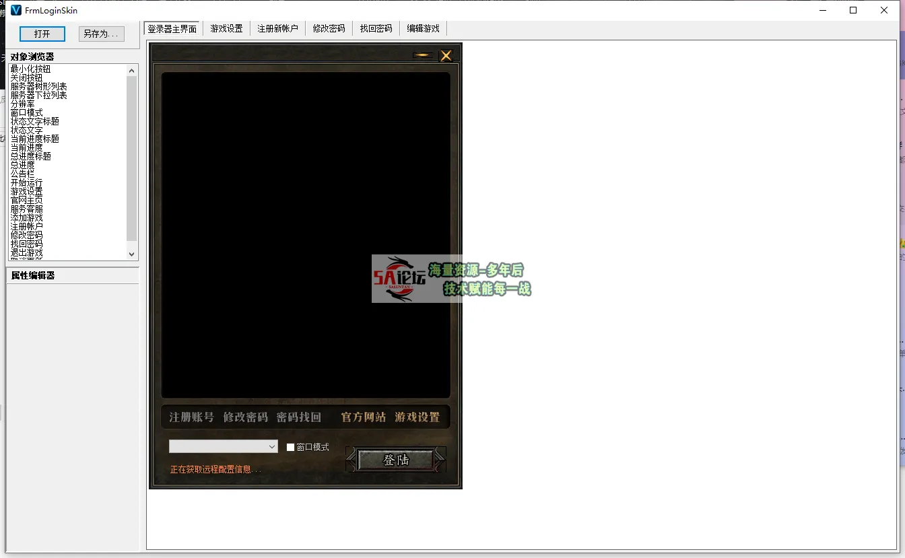This screenshot has height=558, width=905.
Task: Switch to the 游戏设置 tab
Action: 226,28
